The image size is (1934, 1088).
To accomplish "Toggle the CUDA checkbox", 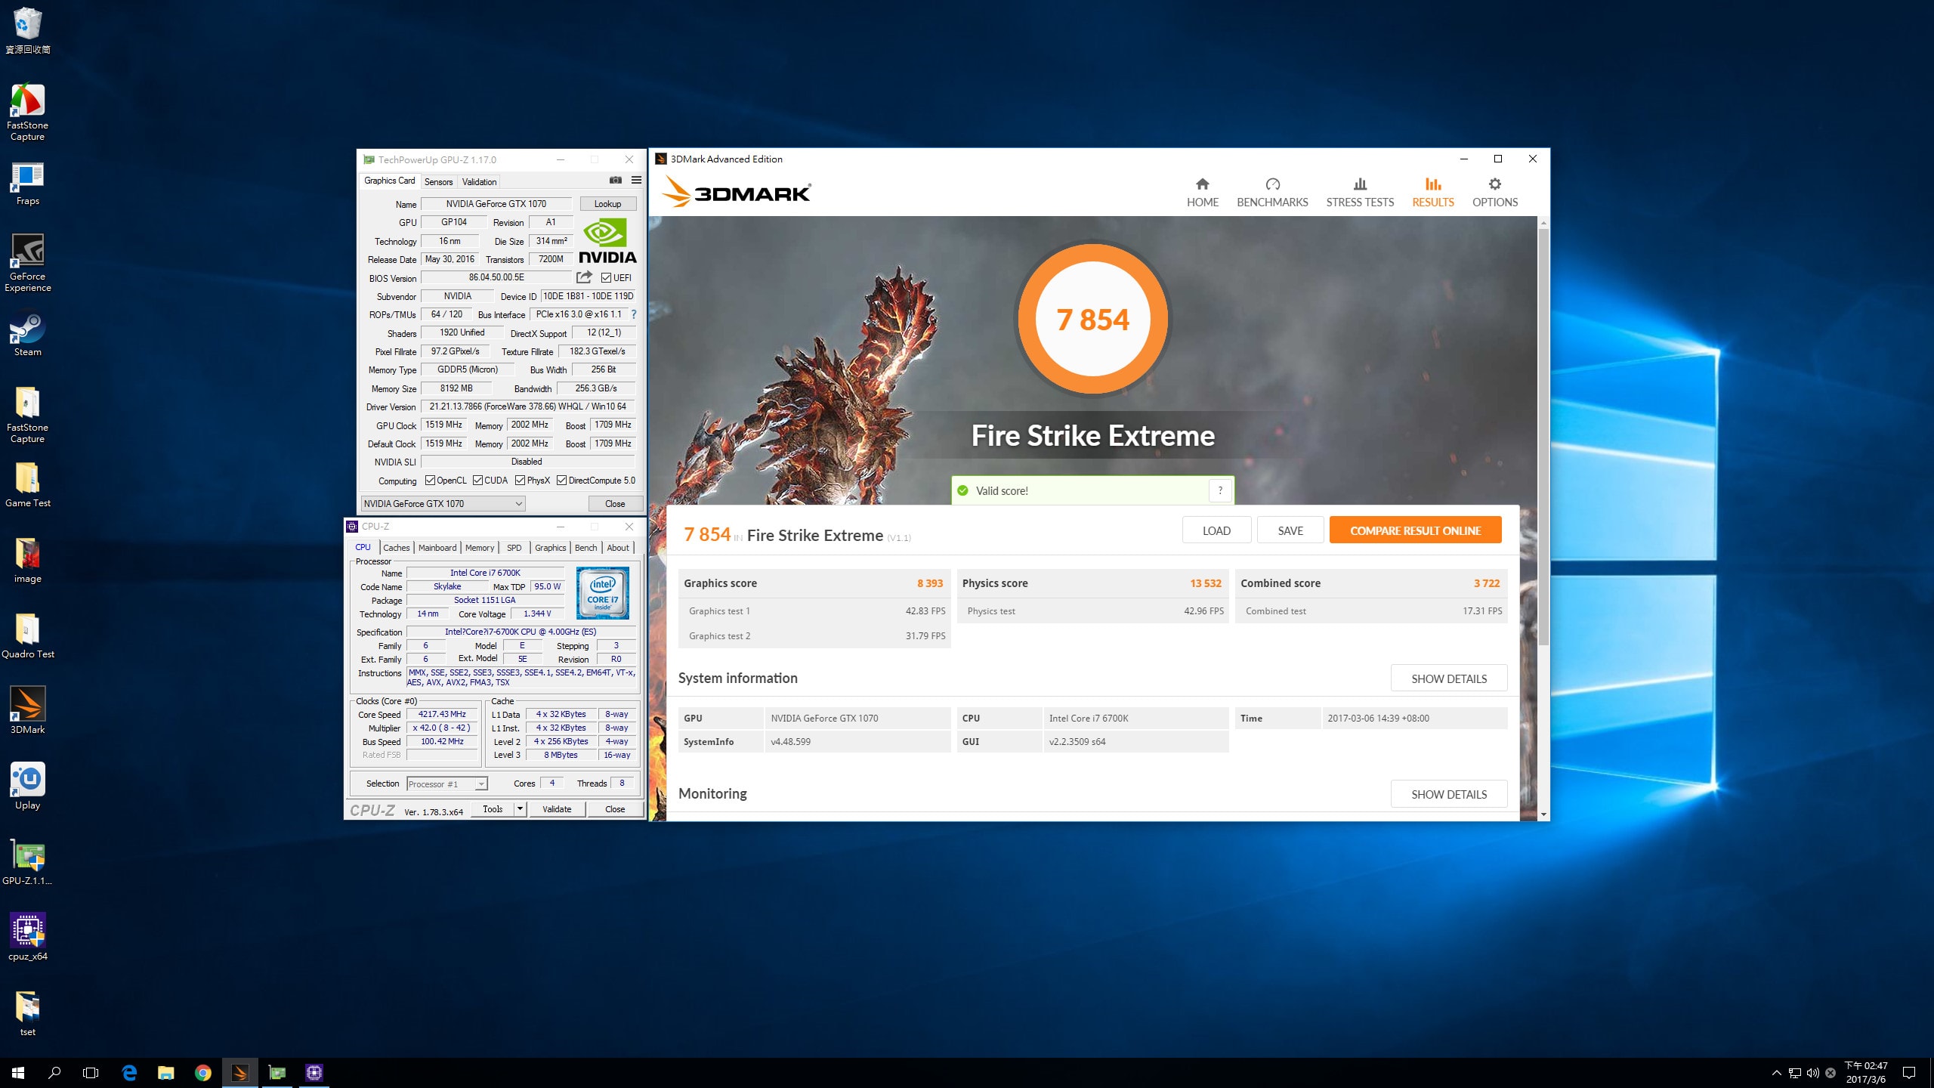I will (x=477, y=481).
